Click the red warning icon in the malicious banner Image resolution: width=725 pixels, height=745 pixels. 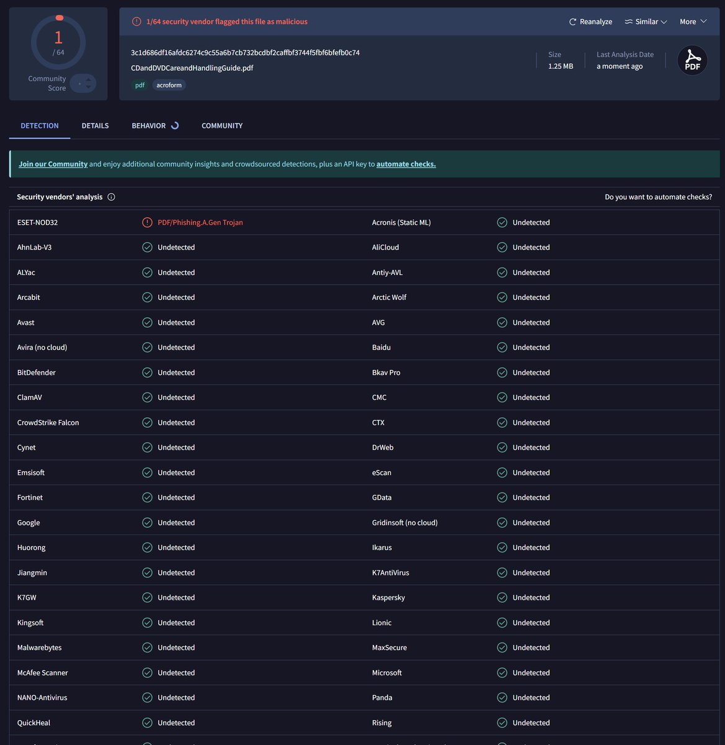pyautogui.click(x=136, y=22)
